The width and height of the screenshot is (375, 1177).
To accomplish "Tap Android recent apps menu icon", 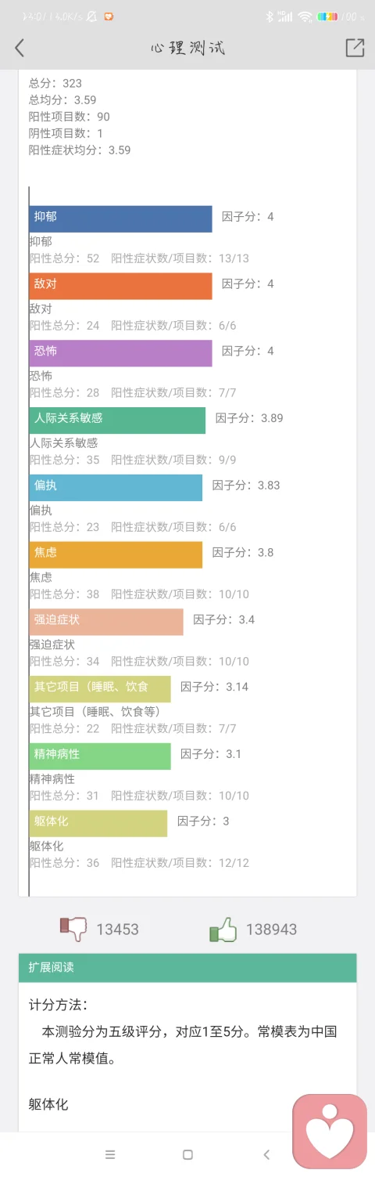I will pyautogui.click(x=110, y=1154).
